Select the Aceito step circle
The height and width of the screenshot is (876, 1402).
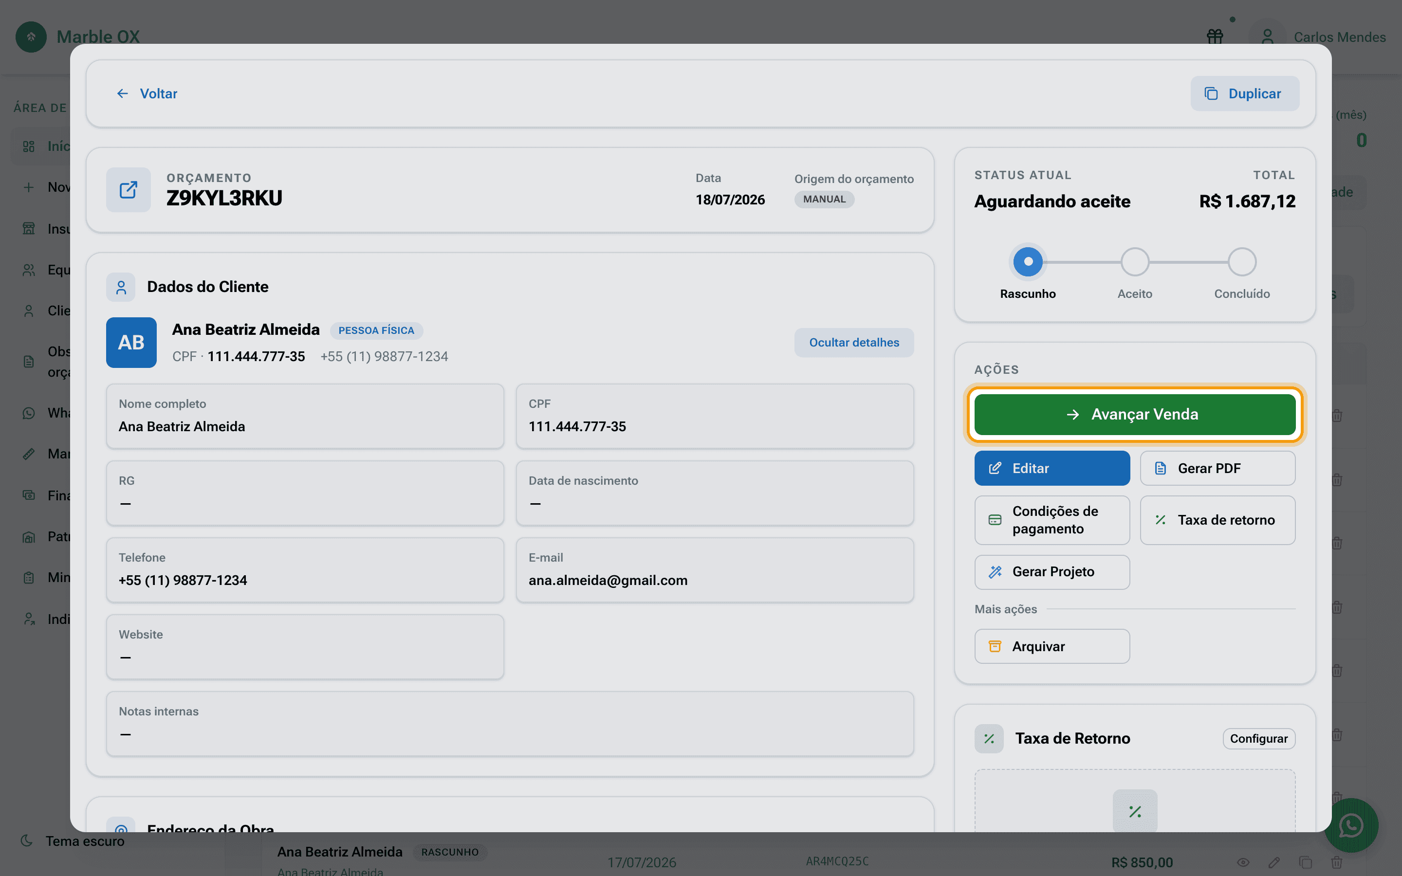coord(1135,261)
